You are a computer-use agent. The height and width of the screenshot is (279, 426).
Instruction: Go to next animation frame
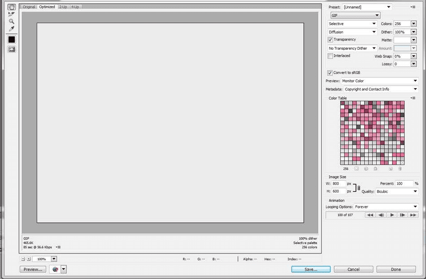click(402, 215)
